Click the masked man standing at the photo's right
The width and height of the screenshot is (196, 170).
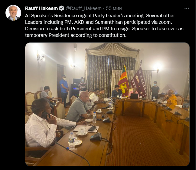155,90
